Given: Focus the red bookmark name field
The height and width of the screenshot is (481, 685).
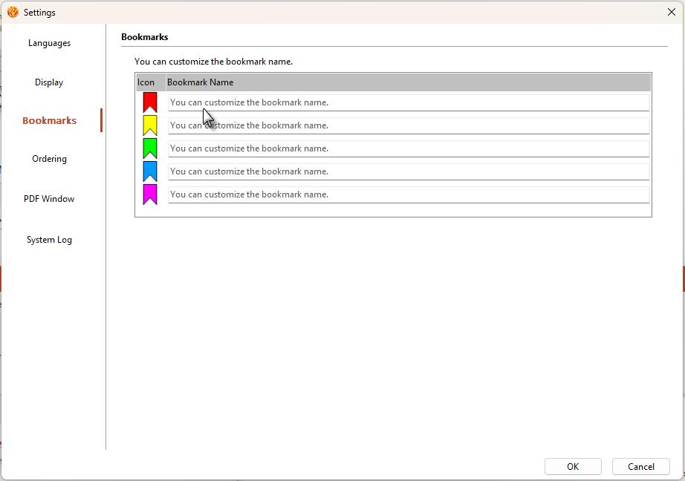Looking at the screenshot, I should coord(409,102).
